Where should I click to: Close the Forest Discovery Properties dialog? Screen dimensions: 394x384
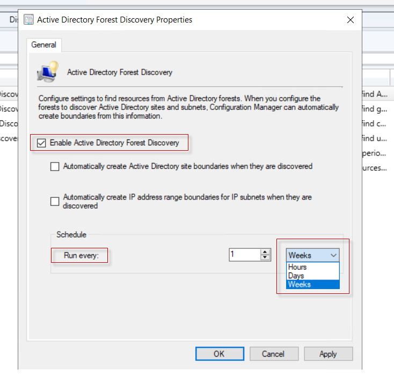pyautogui.click(x=351, y=20)
